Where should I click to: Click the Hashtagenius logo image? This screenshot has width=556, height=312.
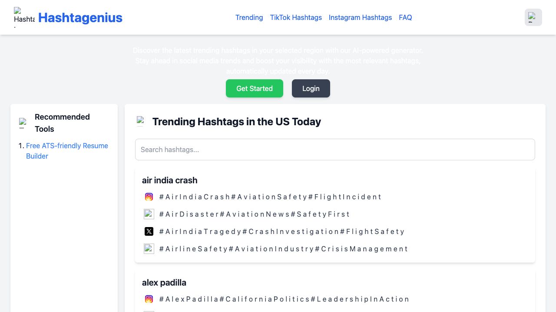coord(24,17)
